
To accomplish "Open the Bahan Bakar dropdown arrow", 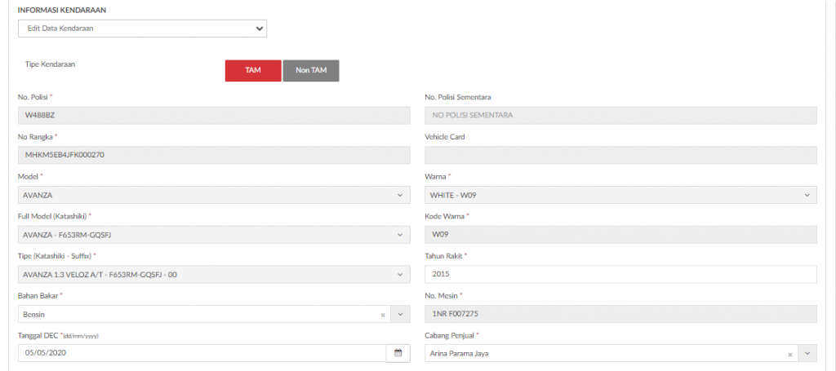I will tap(400, 315).
